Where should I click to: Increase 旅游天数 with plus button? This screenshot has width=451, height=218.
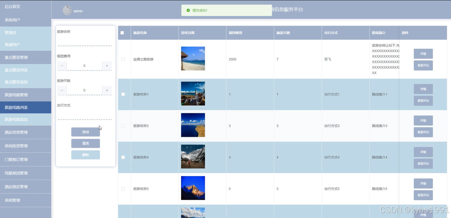tap(107, 90)
